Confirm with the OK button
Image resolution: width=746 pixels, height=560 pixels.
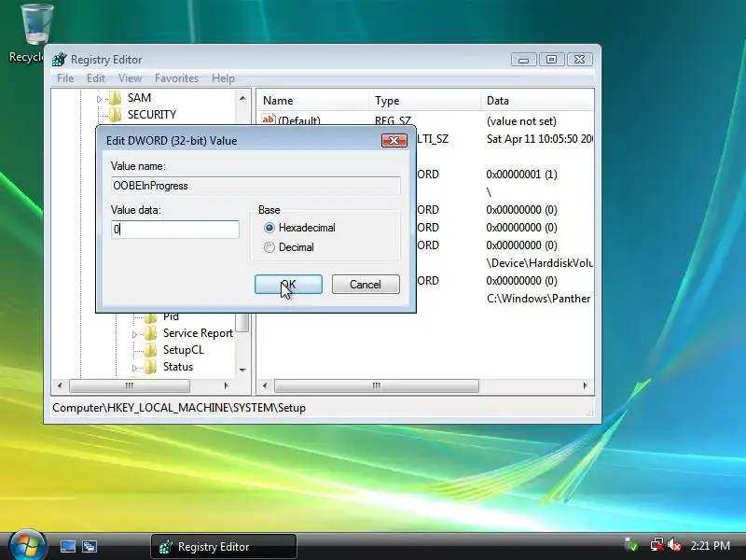point(288,285)
